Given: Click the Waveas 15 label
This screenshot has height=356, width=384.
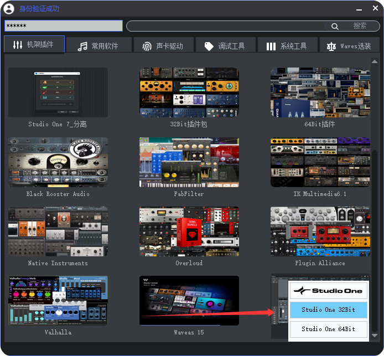Looking at the screenshot, I should [x=189, y=333].
